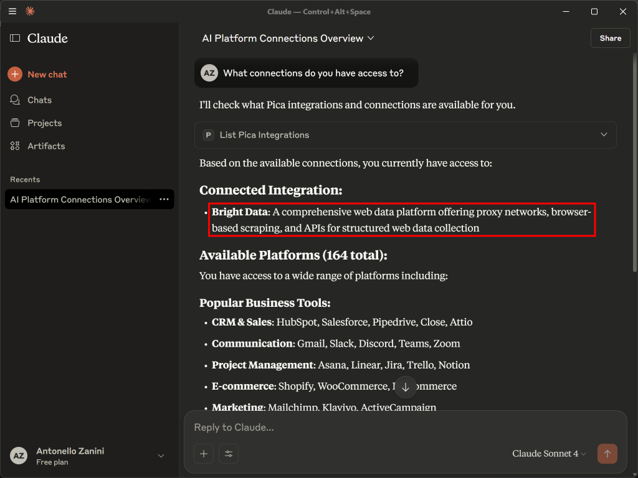
Task: Open options for the recent chat (three dots)
Action: [x=164, y=200]
